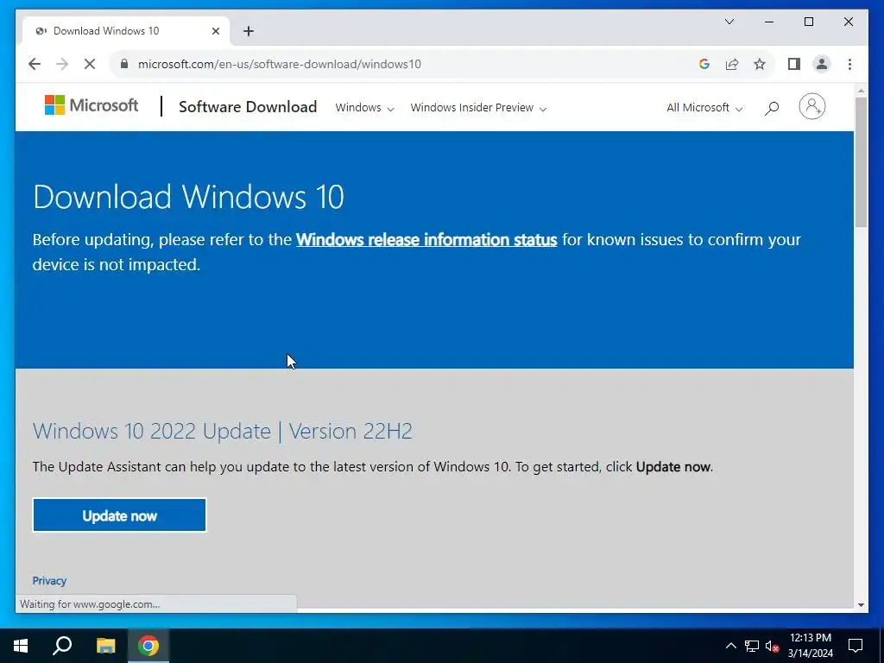Close the Download Windows 10 tab
Image resolution: width=884 pixels, height=663 pixels.
coord(215,31)
